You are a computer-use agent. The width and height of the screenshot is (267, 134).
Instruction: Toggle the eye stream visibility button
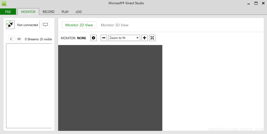click(x=19, y=39)
